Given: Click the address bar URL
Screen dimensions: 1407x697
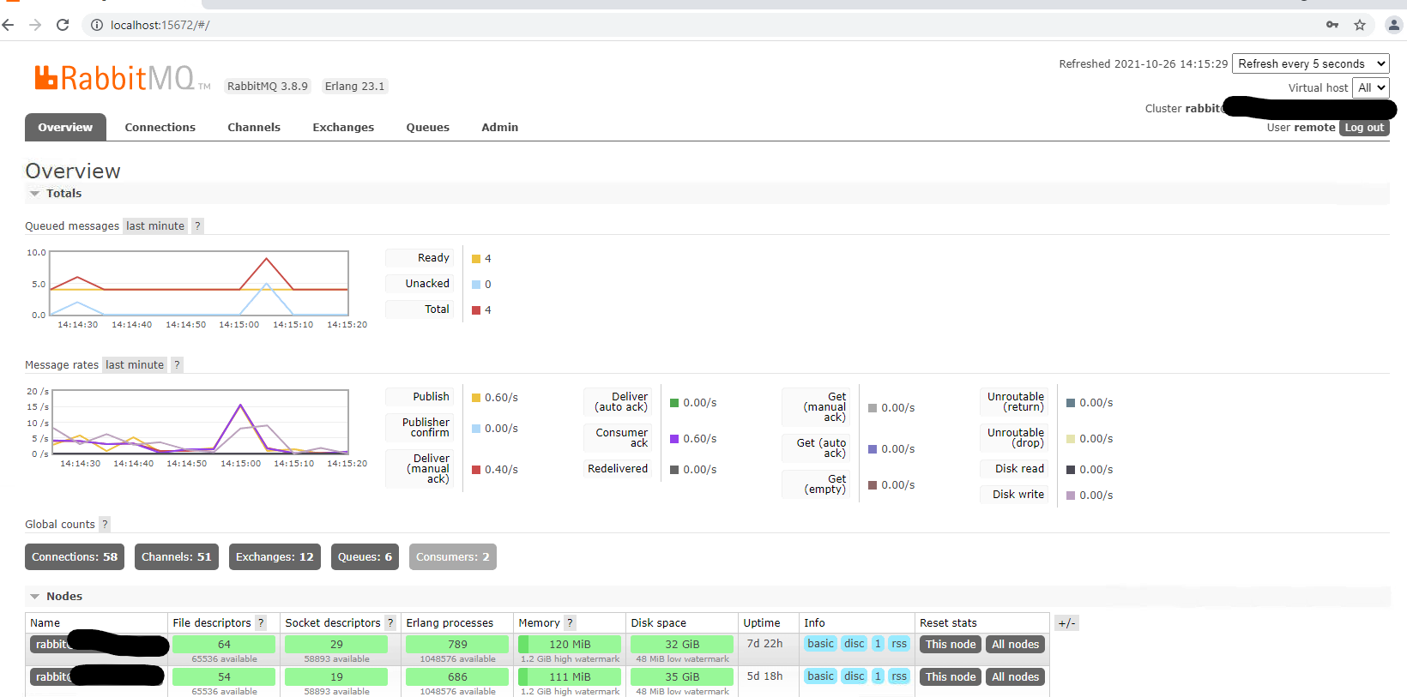Looking at the screenshot, I should pos(160,25).
